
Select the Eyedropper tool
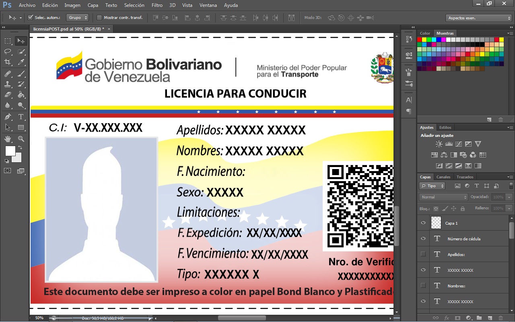click(21, 62)
